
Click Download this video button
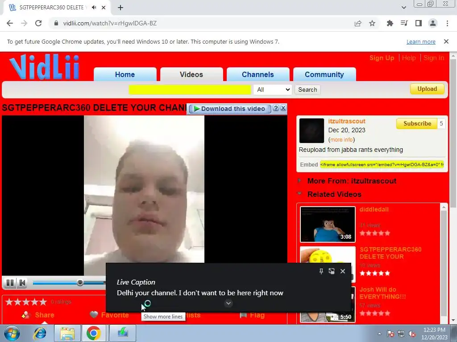[230, 109]
